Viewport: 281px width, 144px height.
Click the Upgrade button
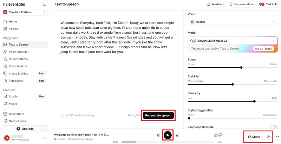(25, 129)
